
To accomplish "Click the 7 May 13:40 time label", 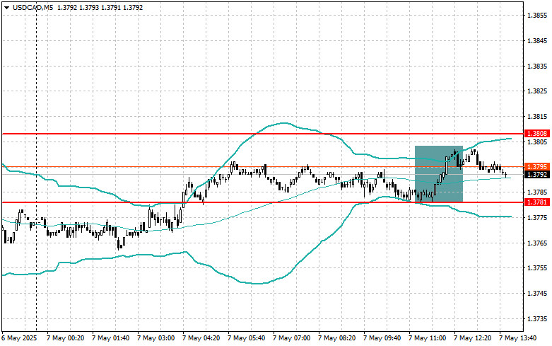I will 518,338.
